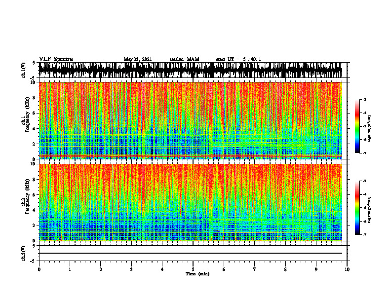Click the flat ch.3 voltage trace line
This screenshot has width=391, height=302.
point(191,253)
